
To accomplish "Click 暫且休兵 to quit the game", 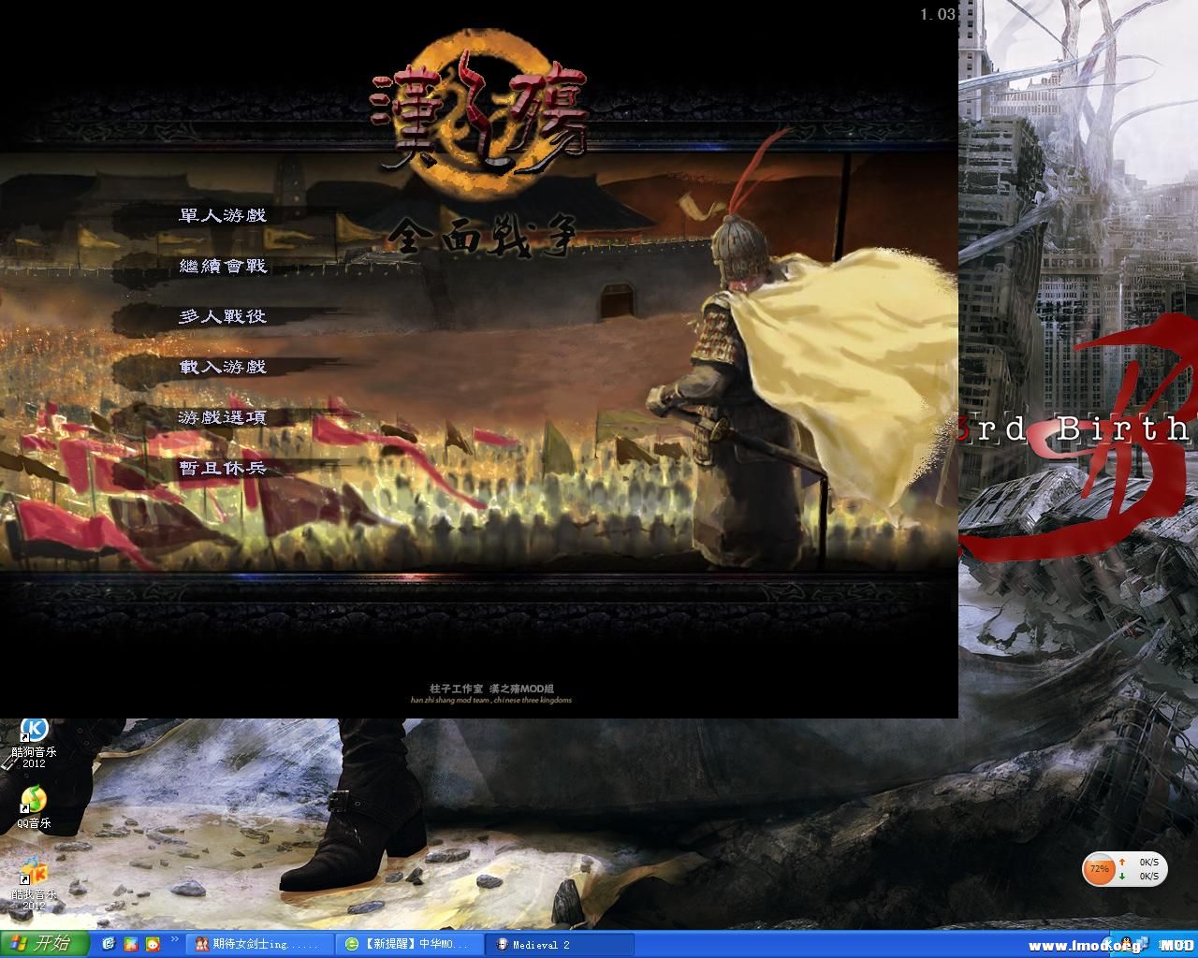I will click(223, 468).
